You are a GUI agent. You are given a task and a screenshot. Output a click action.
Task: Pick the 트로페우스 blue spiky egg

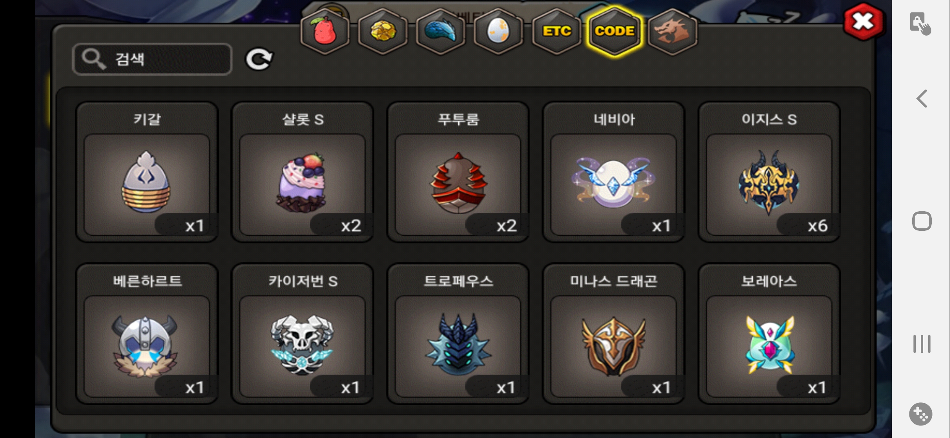pyautogui.click(x=458, y=334)
